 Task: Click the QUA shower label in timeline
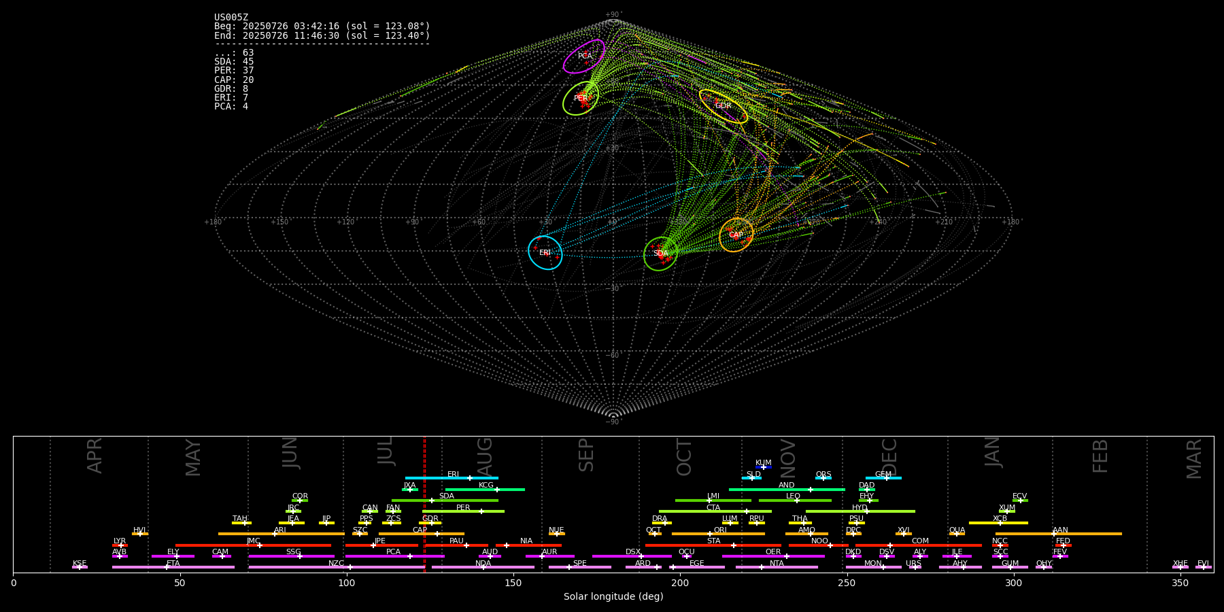[x=957, y=530]
